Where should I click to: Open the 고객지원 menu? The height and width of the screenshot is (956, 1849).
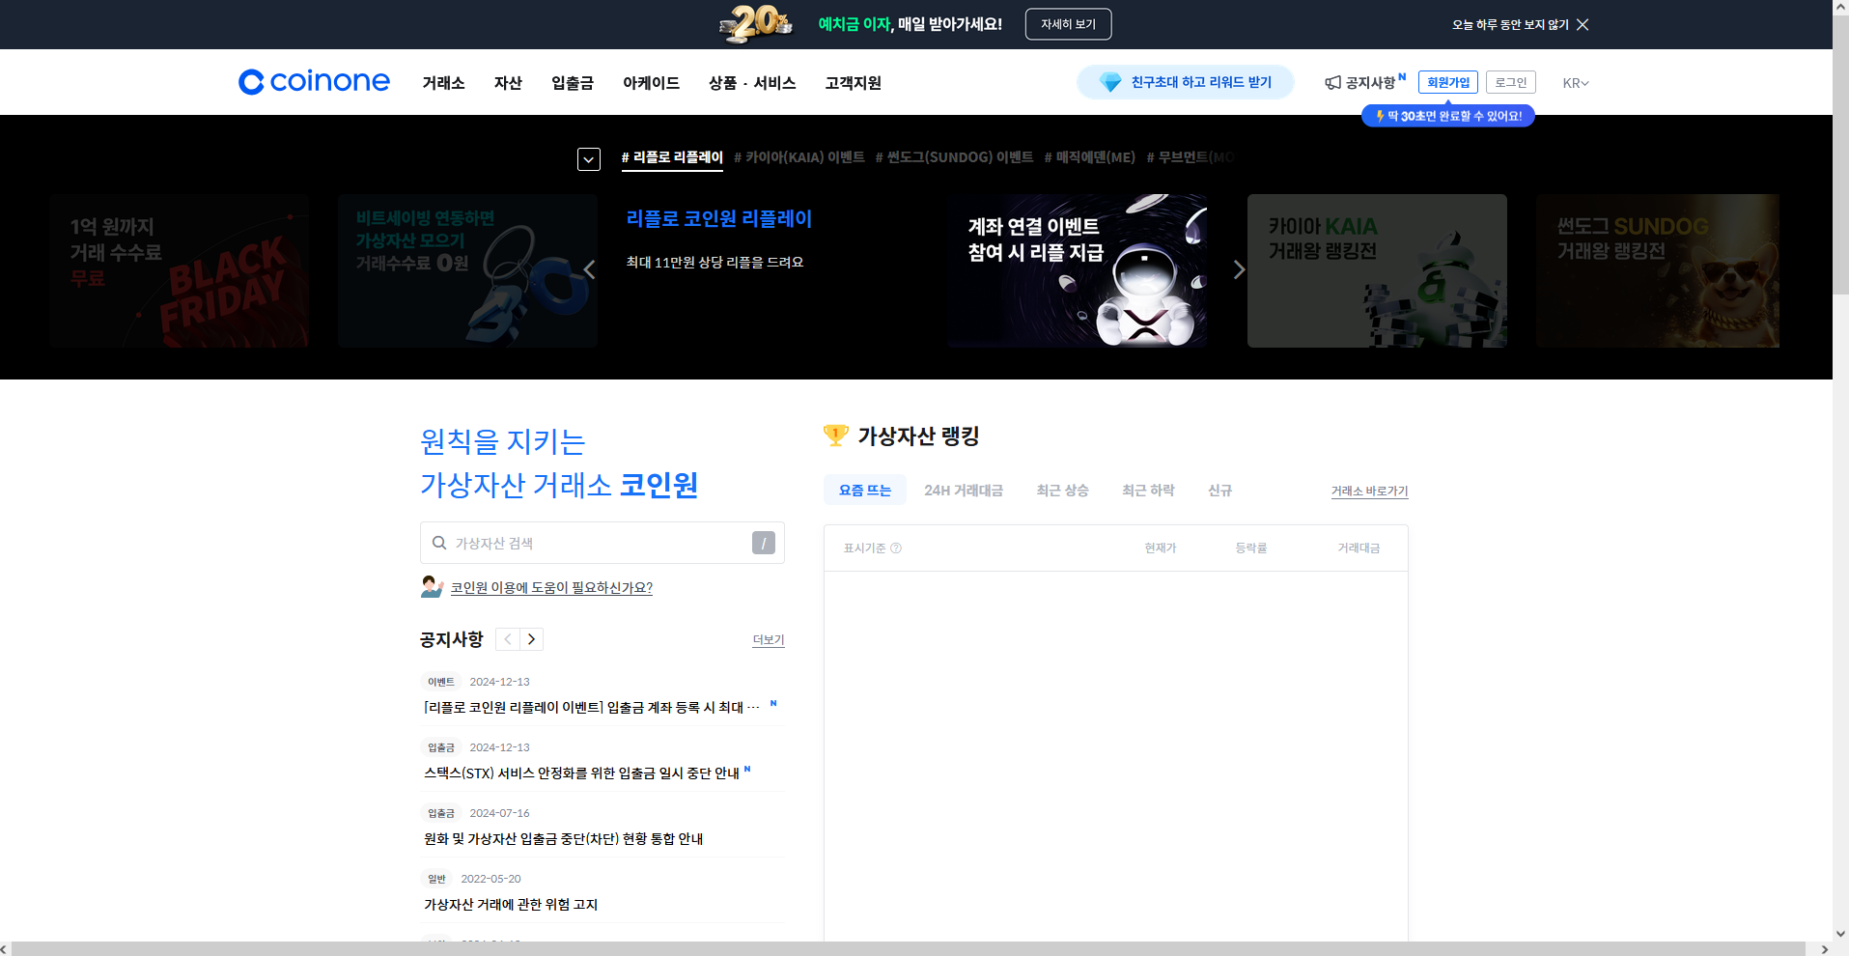click(853, 83)
